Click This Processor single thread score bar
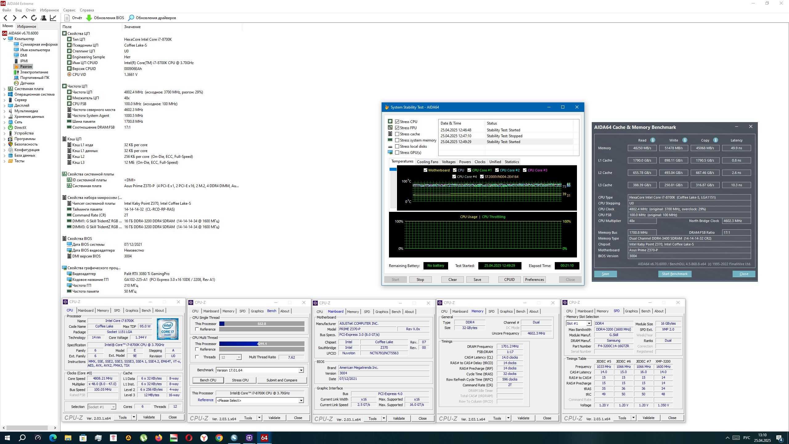The image size is (789, 444). [262, 324]
